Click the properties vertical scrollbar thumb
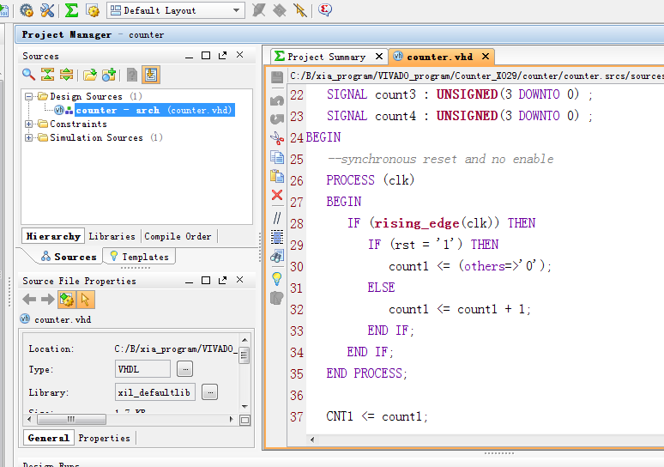Image resolution: width=664 pixels, height=467 pixels. coord(244,355)
